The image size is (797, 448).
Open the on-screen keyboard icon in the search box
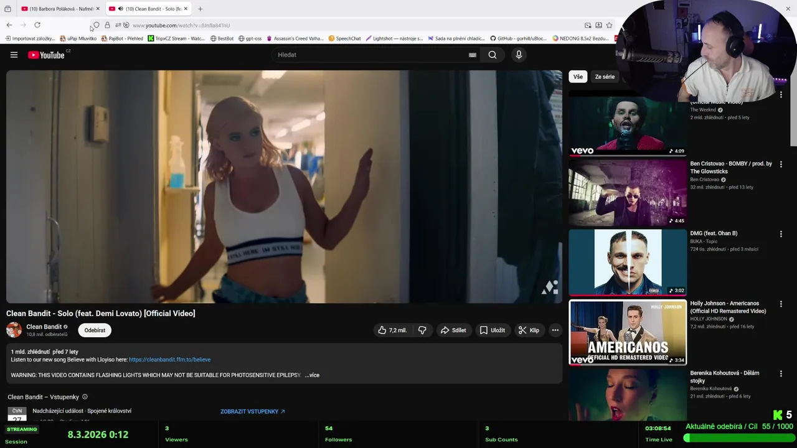(473, 55)
